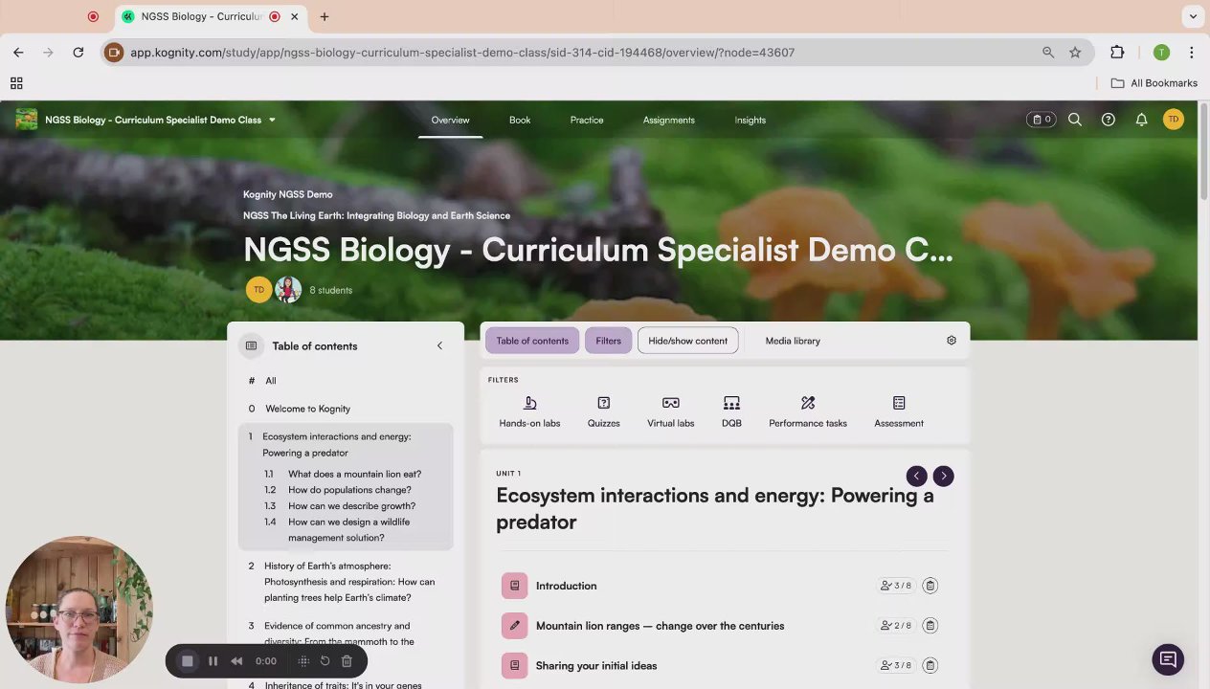Toggle Hide/show content

pyautogui.click(x=688, y=341)
